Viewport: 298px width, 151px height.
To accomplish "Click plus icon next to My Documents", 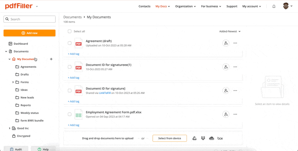I will point(51,59).
